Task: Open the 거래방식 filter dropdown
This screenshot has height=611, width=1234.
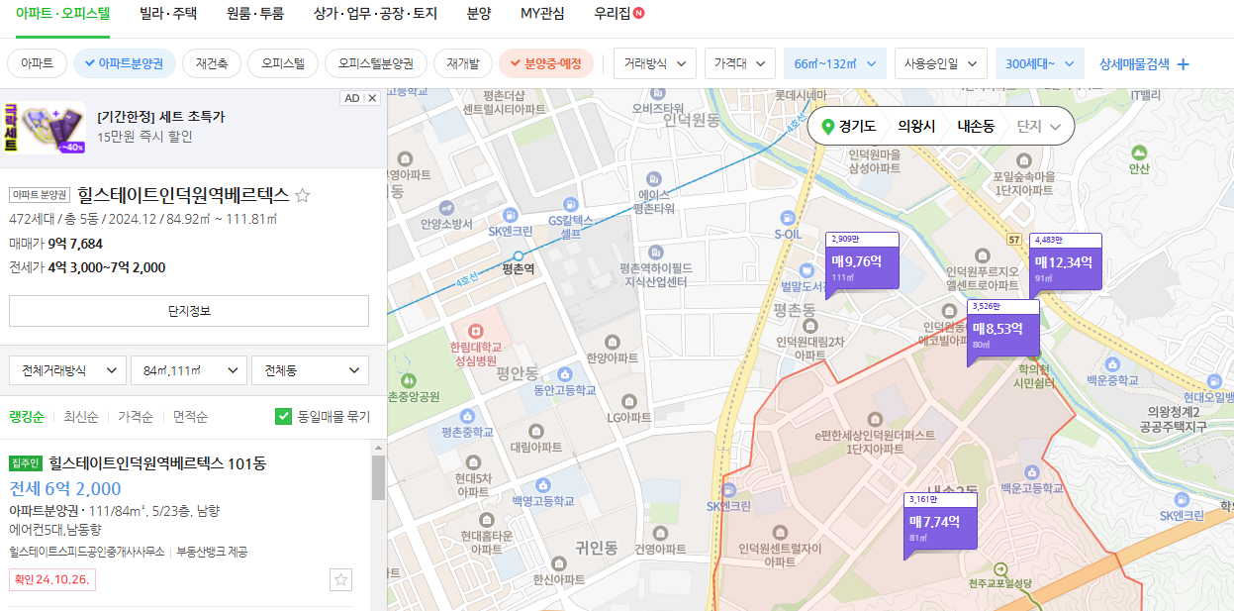Action: pyautogui.click(x=655, y=63)
